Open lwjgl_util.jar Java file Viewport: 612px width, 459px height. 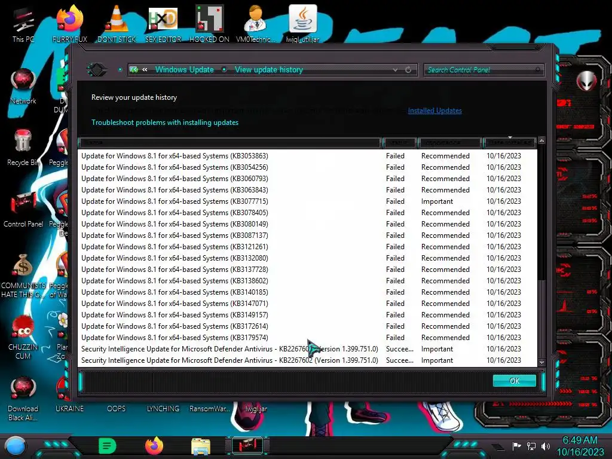[x=302, y=23]
